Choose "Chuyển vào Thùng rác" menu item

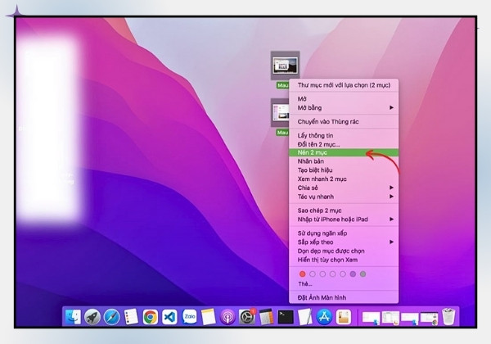pos(344,121)
